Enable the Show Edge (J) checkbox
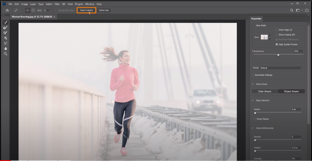The height and width of the screenshot is (161, 312). tap(277, 30)
